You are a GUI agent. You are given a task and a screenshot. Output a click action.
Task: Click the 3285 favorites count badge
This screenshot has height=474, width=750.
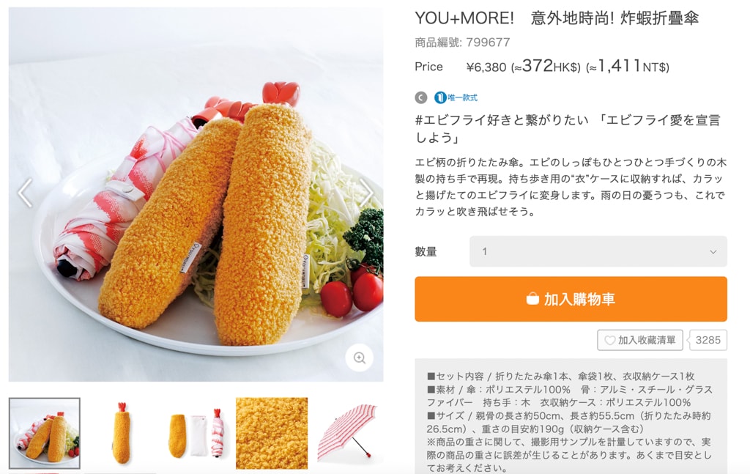(708, 340)
